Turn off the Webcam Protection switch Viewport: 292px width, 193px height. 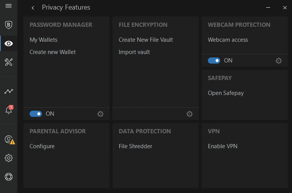(x=214, y=61)
